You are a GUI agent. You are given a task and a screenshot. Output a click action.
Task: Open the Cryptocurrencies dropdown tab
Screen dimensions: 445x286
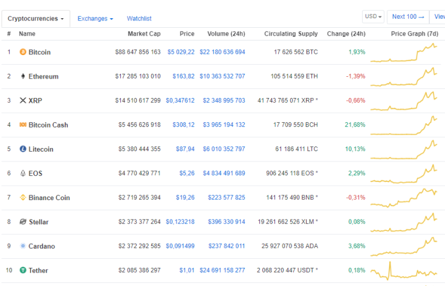[x=36, y=19]
